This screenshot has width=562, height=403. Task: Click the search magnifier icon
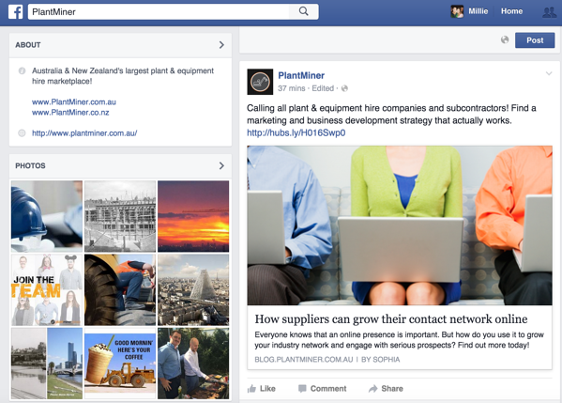pos(303,11)
